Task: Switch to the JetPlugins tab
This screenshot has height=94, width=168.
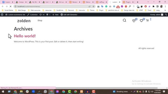Action: [x=102, y=2]
